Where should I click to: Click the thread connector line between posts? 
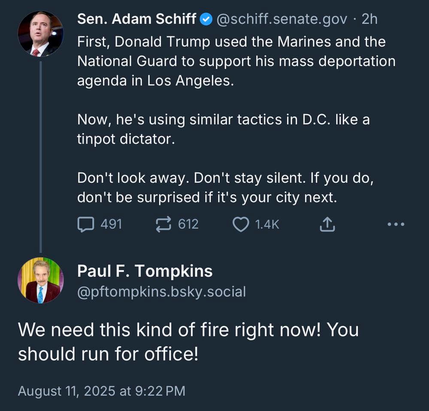41,157
